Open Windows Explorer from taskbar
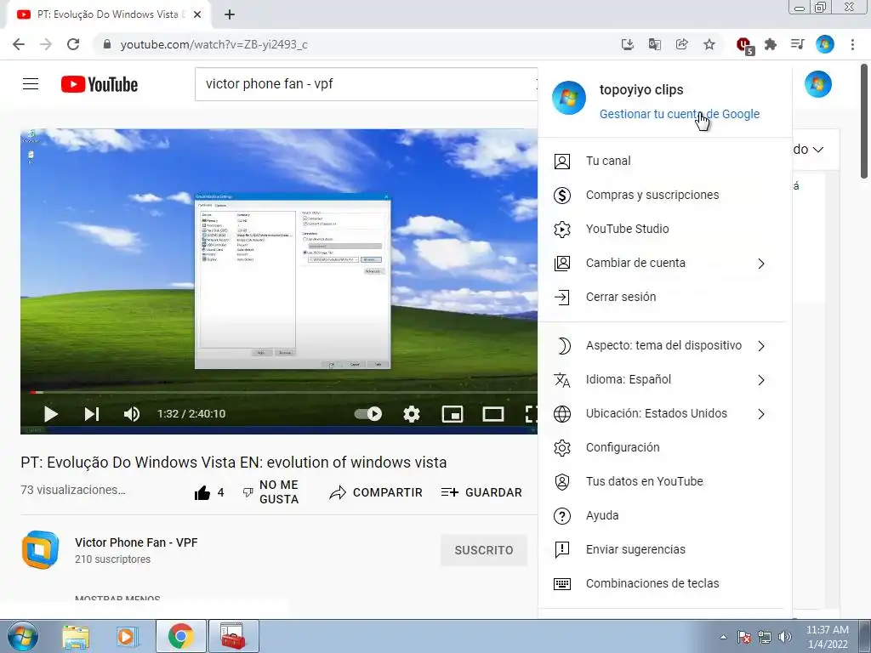This screenshot has height=653, width=871. (76, 636)
